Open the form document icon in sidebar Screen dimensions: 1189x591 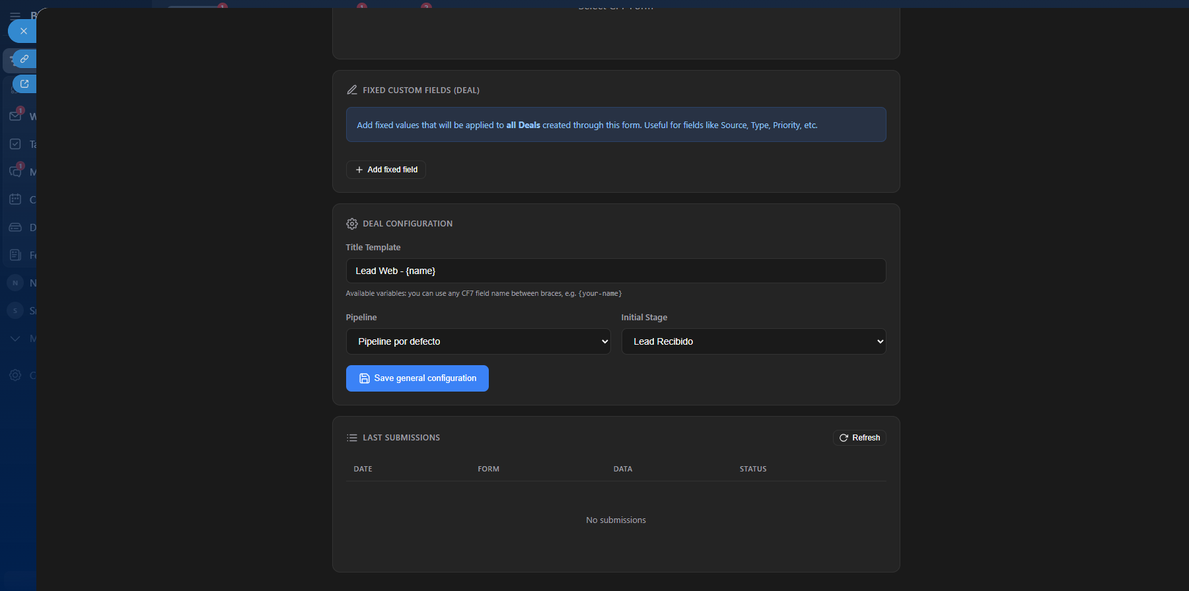pos(15,255)
